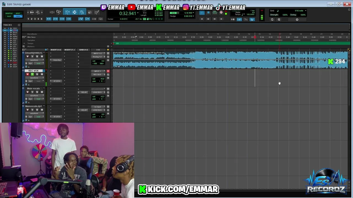Select the Min:Secs ruler

(x=31, y=37)
